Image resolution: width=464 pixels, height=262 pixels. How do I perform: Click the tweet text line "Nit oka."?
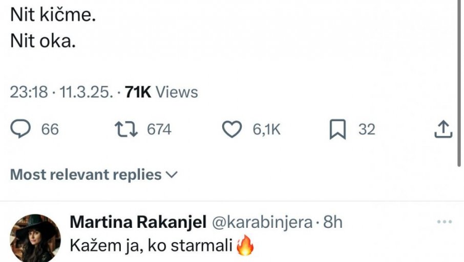coord(43,42)
